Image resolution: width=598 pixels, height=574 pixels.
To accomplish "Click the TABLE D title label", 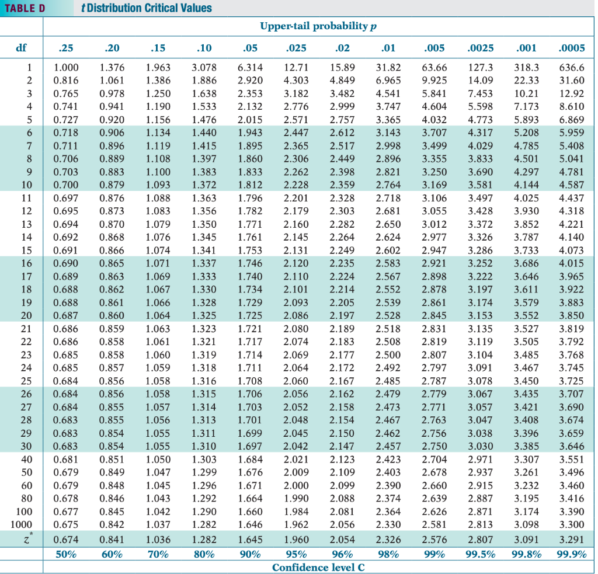I will click(25, 8).
